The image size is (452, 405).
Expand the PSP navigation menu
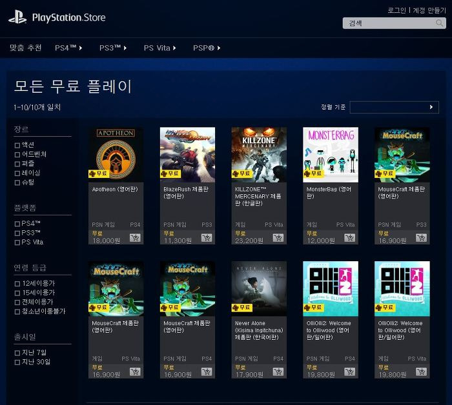coord(207,48)
